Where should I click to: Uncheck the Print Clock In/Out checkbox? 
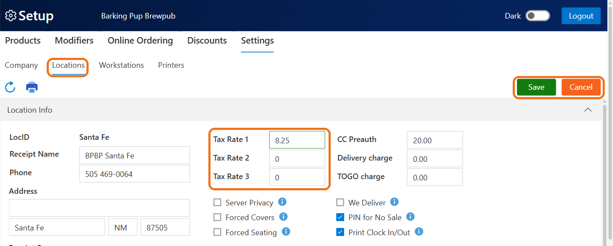click(x=340, y=232)
